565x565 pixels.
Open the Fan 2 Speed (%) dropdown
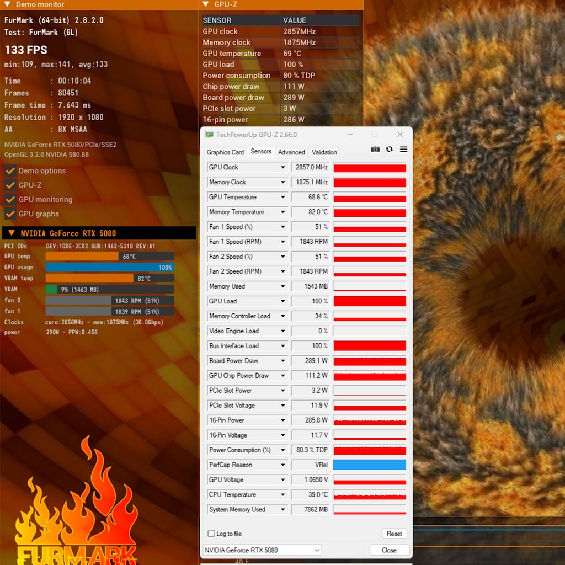pos(283,257)
